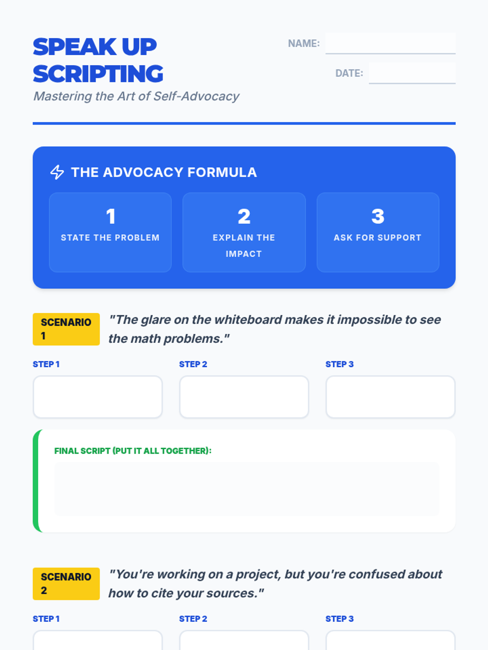
Task: Click the Final Script text area
Action: 246,489
